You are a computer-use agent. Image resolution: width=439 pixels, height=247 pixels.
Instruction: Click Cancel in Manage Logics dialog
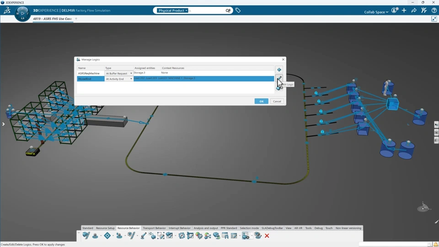tap(277, 102)
